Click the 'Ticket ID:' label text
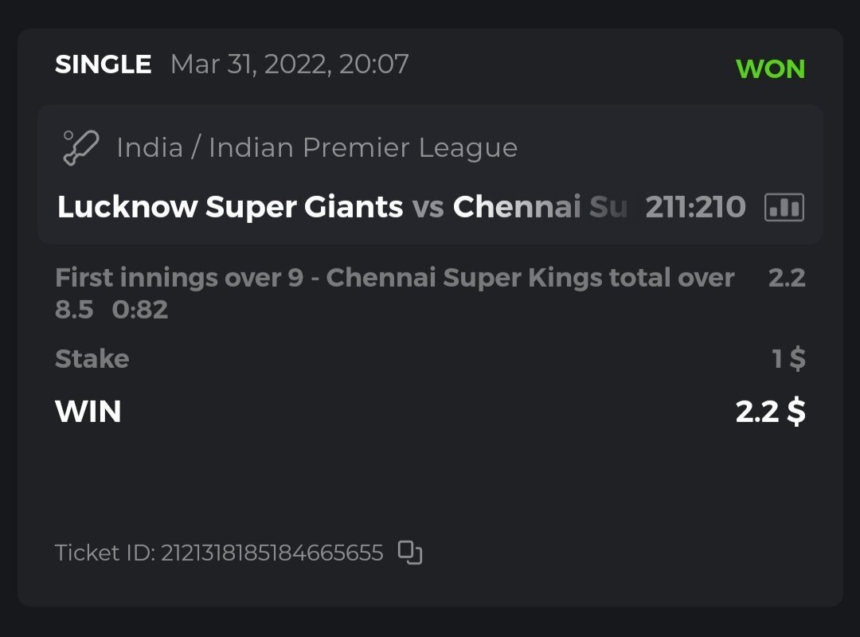860x637 pixels. tap(104, 553)
